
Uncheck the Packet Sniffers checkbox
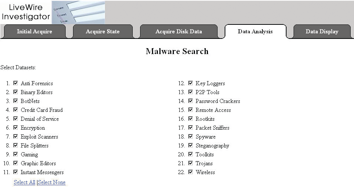tap(191, 127)
